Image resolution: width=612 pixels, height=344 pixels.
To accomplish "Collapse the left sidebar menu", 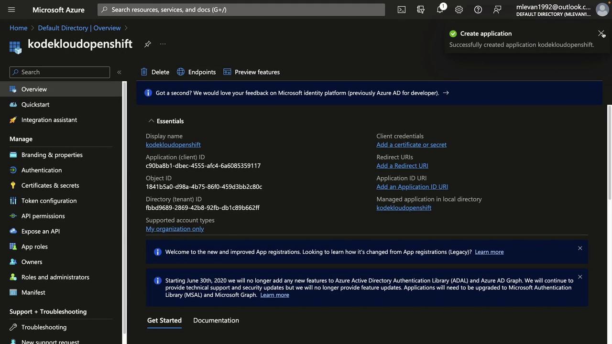I will tap(119, 72).
